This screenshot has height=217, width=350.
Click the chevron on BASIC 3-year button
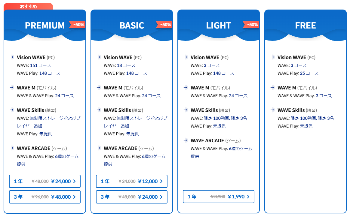click(x=161, y=197)
